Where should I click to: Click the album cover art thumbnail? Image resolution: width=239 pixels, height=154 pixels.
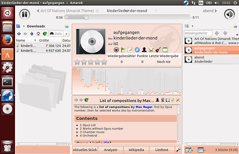(91, 42)
